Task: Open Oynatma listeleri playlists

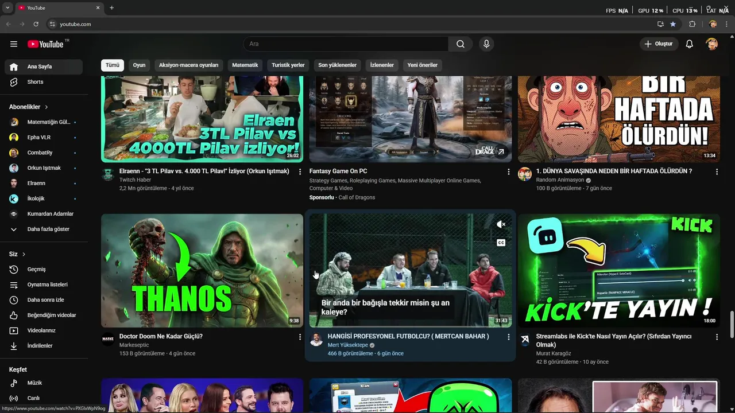Action: (x=44, y=285)
